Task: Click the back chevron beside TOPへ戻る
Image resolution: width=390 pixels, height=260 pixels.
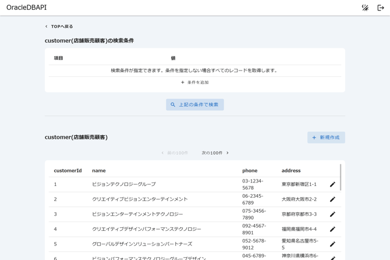Action: 47,26
